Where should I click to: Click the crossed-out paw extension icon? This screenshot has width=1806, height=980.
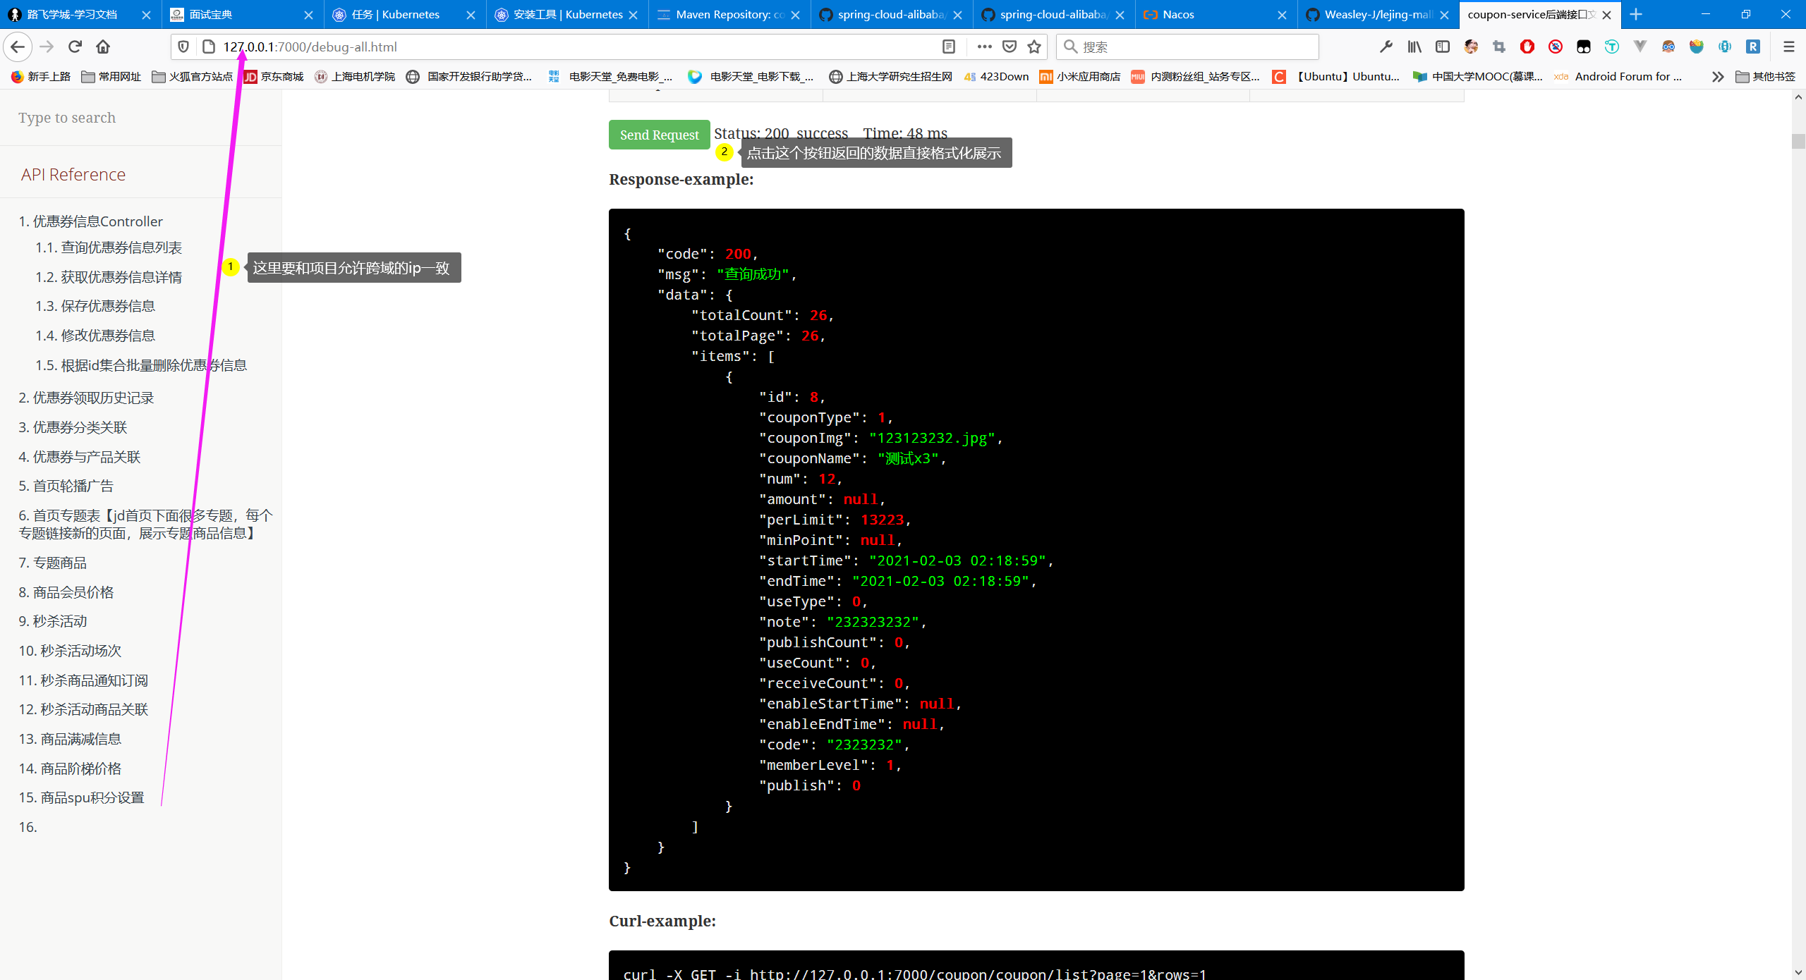[x=1556, y=47]
